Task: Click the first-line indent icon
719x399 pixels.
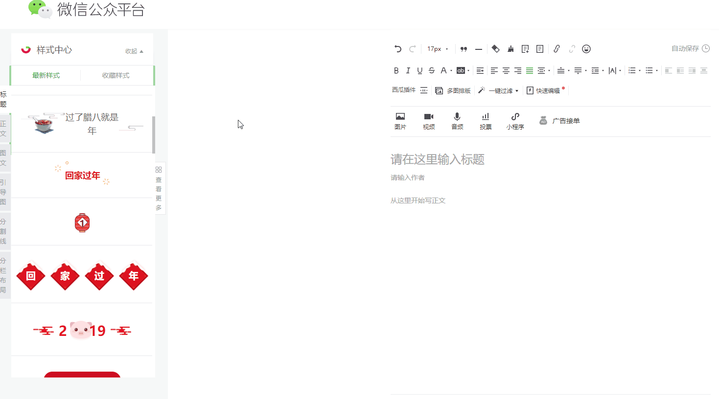Action: point(480,71)
